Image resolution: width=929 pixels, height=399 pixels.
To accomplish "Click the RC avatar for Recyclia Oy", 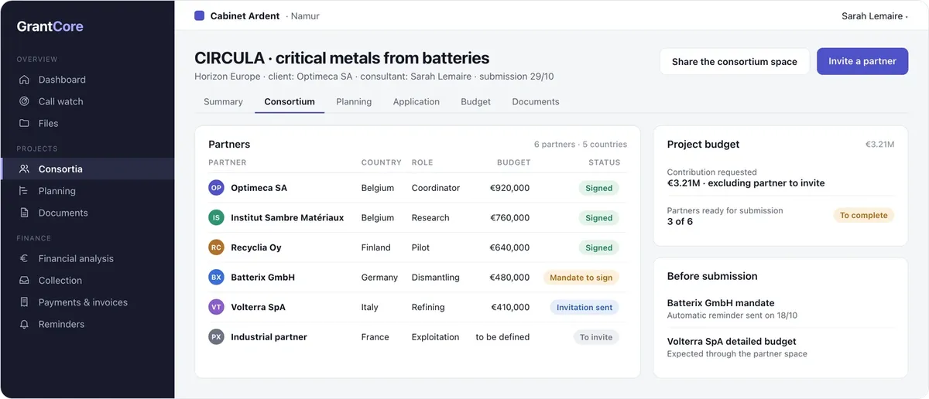I will (216, 247).
